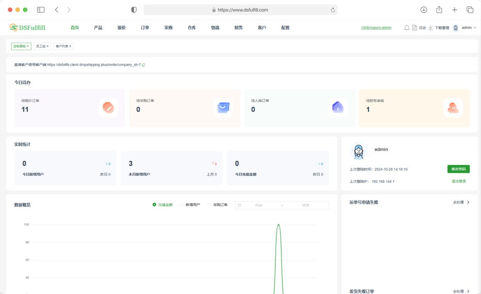Click the 待财务审核 user review icon
481x294 pixels.
coord(453,108)
